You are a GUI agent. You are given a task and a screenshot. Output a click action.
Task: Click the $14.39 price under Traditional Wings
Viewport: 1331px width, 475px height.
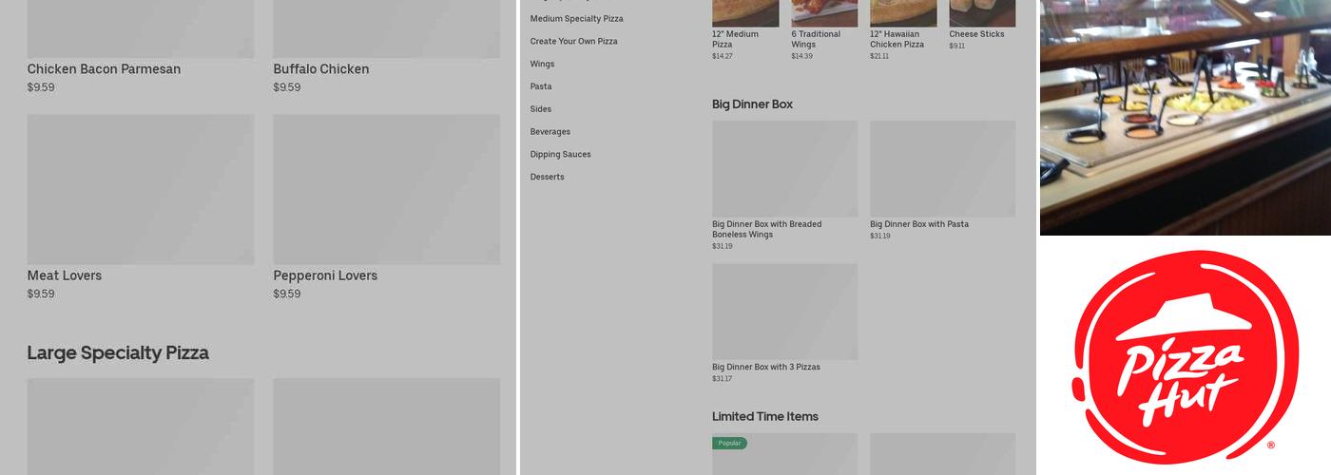pos(802,56)
